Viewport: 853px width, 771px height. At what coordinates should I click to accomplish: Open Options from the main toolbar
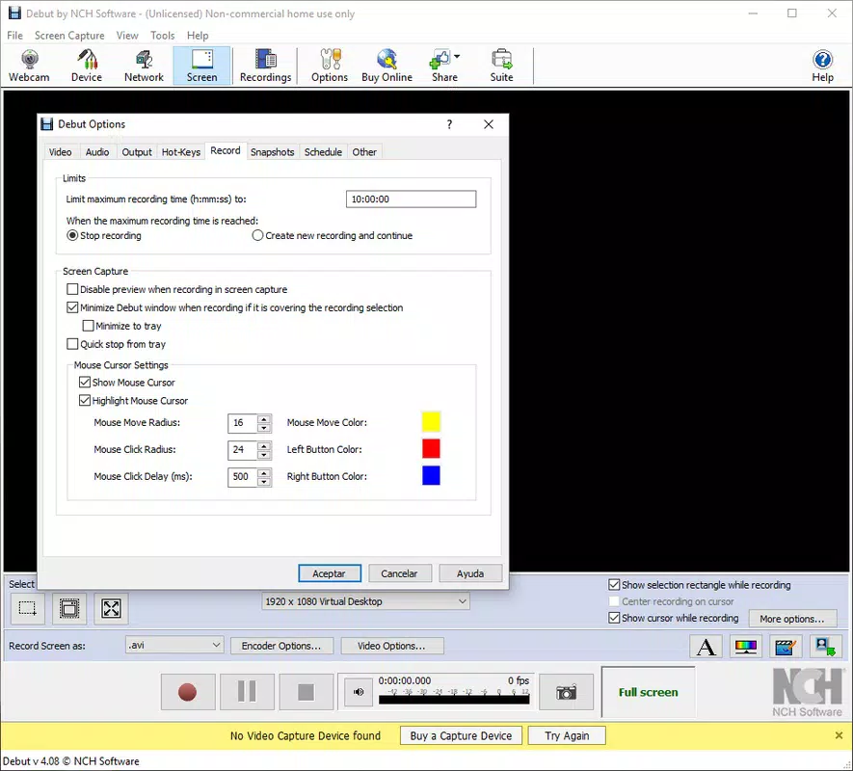[x=329, y=66]
